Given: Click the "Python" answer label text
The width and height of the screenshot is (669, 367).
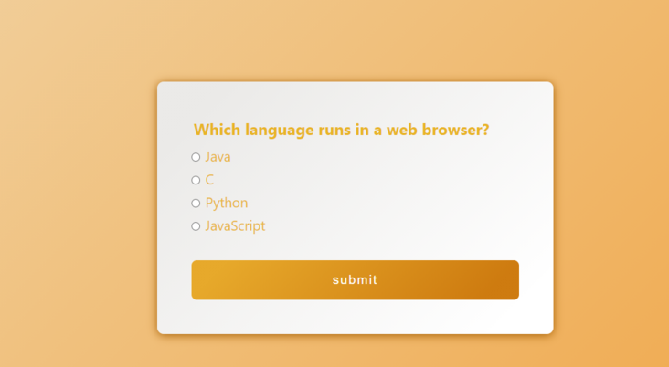Looking at the screenshot, I should coord(227,203).
